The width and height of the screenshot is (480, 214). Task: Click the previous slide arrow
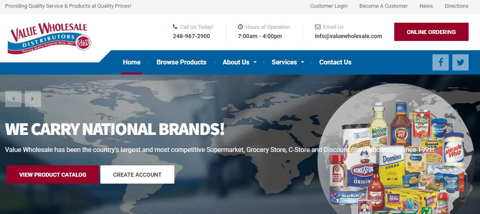[13, 99]
